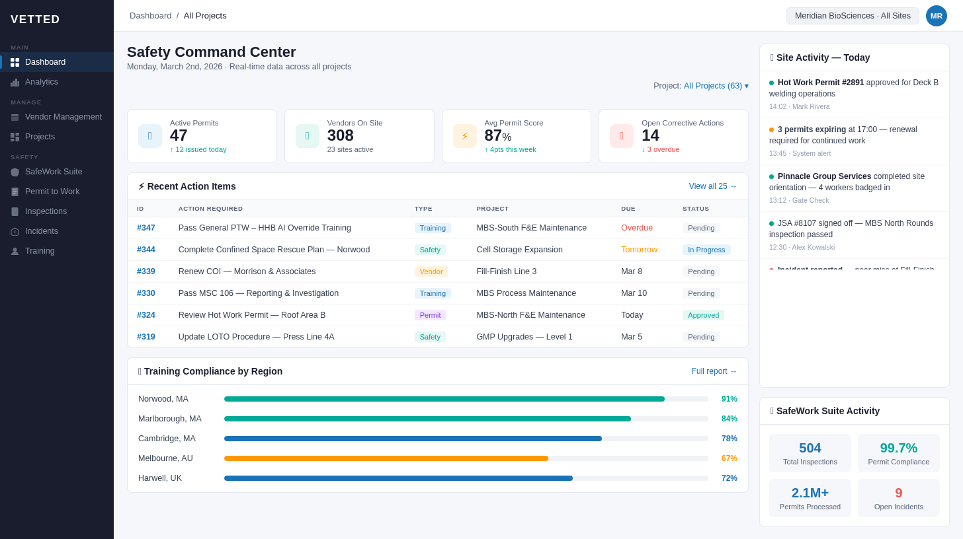Screen dimensions: 963x539
Task: Click the MR user avatar
Action: pyautogui.click(x=937, y=15)
